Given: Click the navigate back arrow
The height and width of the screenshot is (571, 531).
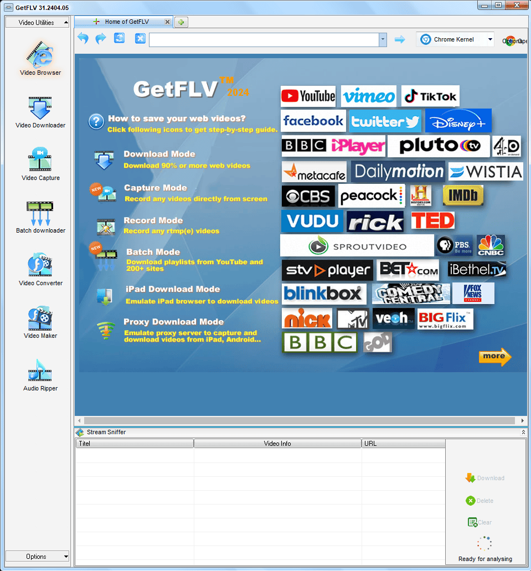Looking at the screenshot, I should pos(83,38).
